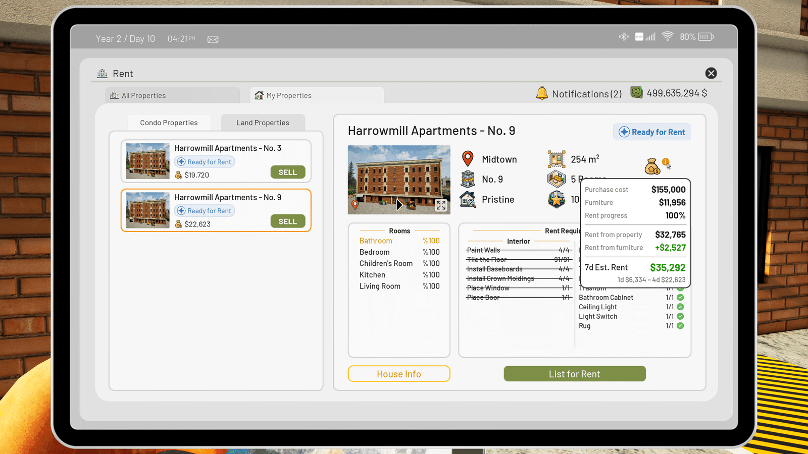Click the Light Switch requirement row

click(631, 316)
